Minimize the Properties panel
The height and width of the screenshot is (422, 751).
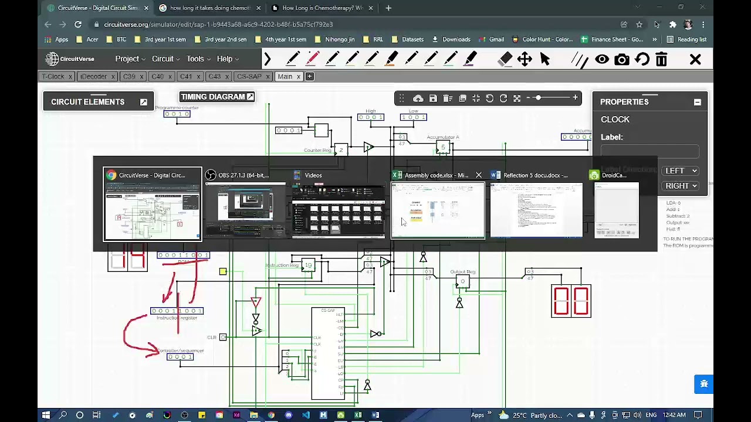tap(697, 102)
